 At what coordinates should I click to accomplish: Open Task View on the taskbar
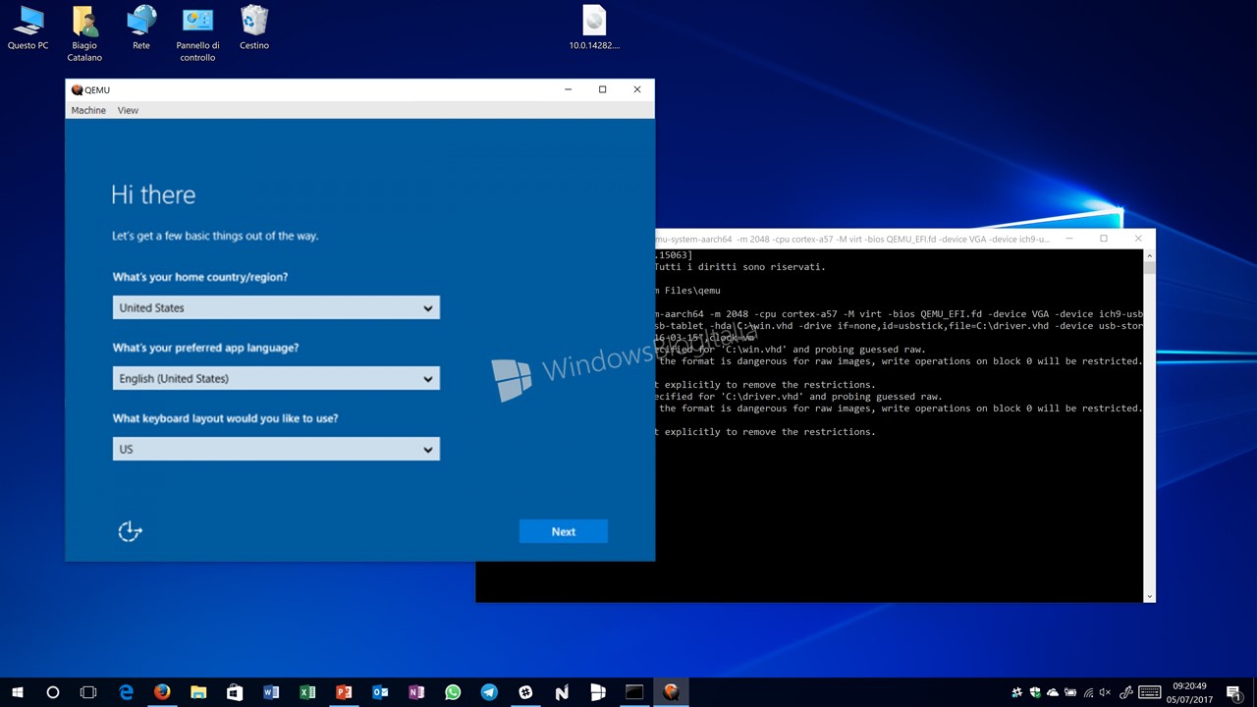click(88, 692)
